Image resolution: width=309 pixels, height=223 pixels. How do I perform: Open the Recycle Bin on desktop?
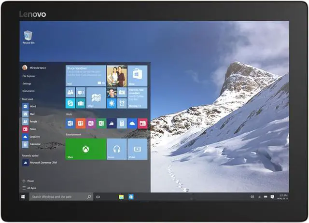point(28,36)
